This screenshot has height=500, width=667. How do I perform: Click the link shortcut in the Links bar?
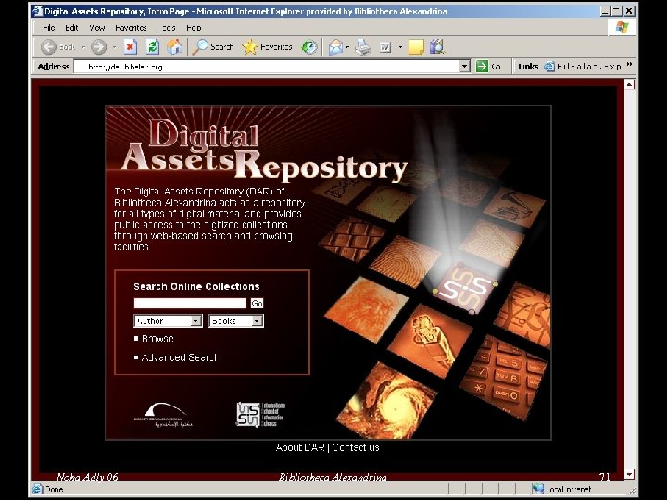click(x=584, y=67)
